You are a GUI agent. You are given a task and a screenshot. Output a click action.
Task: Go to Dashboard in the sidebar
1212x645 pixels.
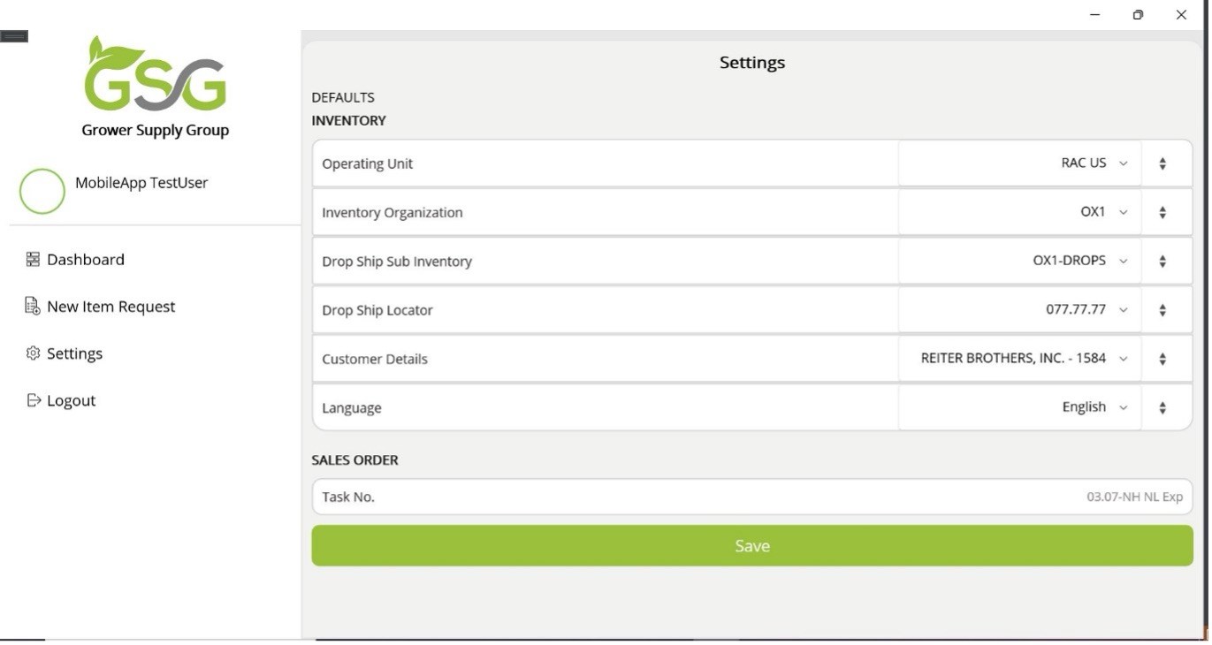tap(86, 260)
